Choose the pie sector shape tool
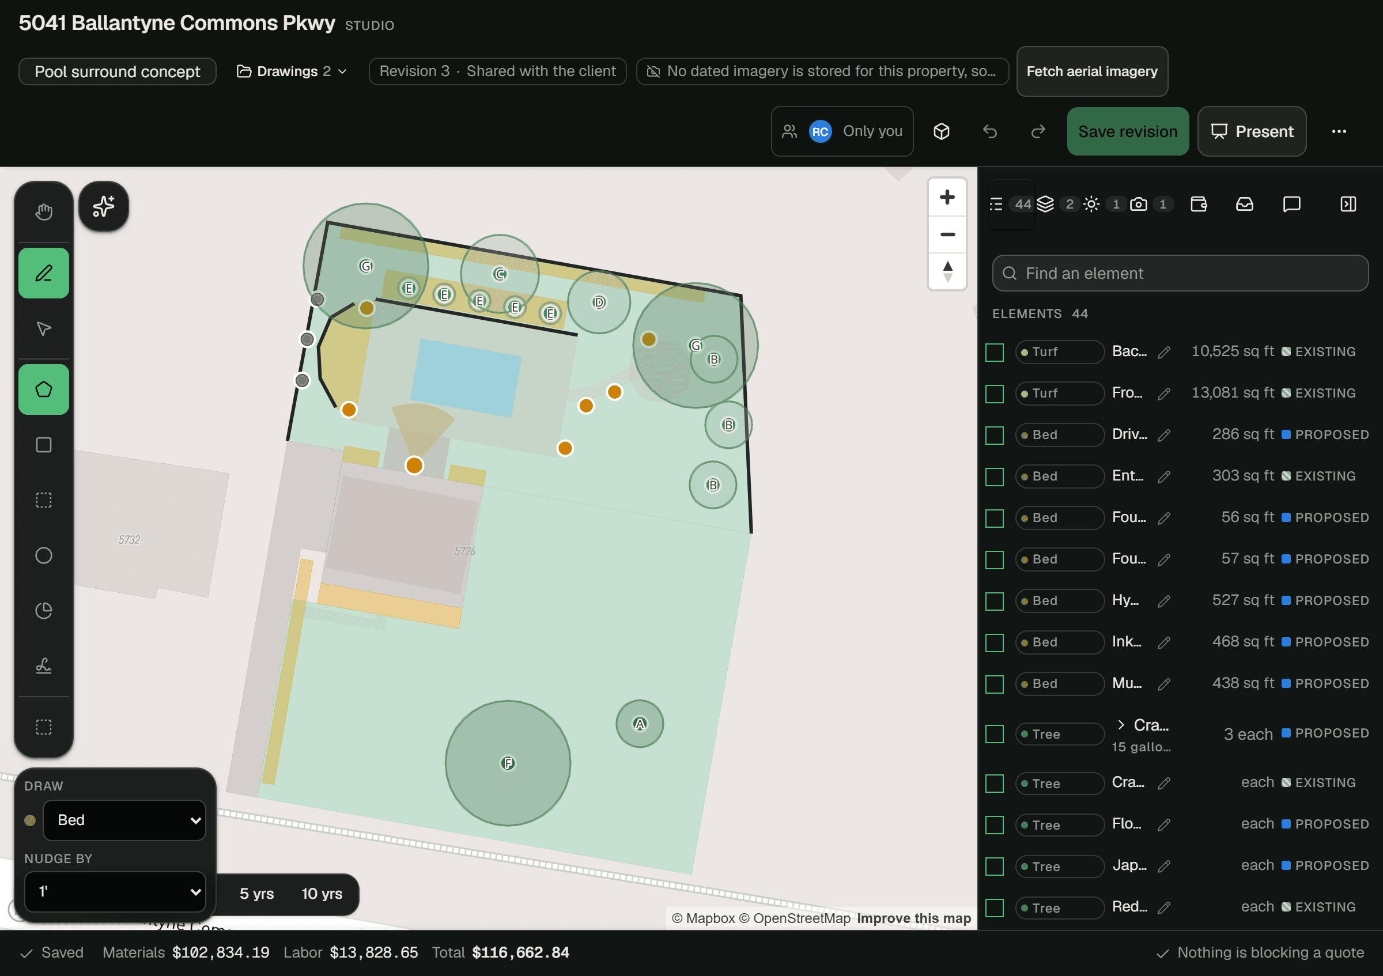The width and height of the screenshot is (1383, 976). click(43, 611)
